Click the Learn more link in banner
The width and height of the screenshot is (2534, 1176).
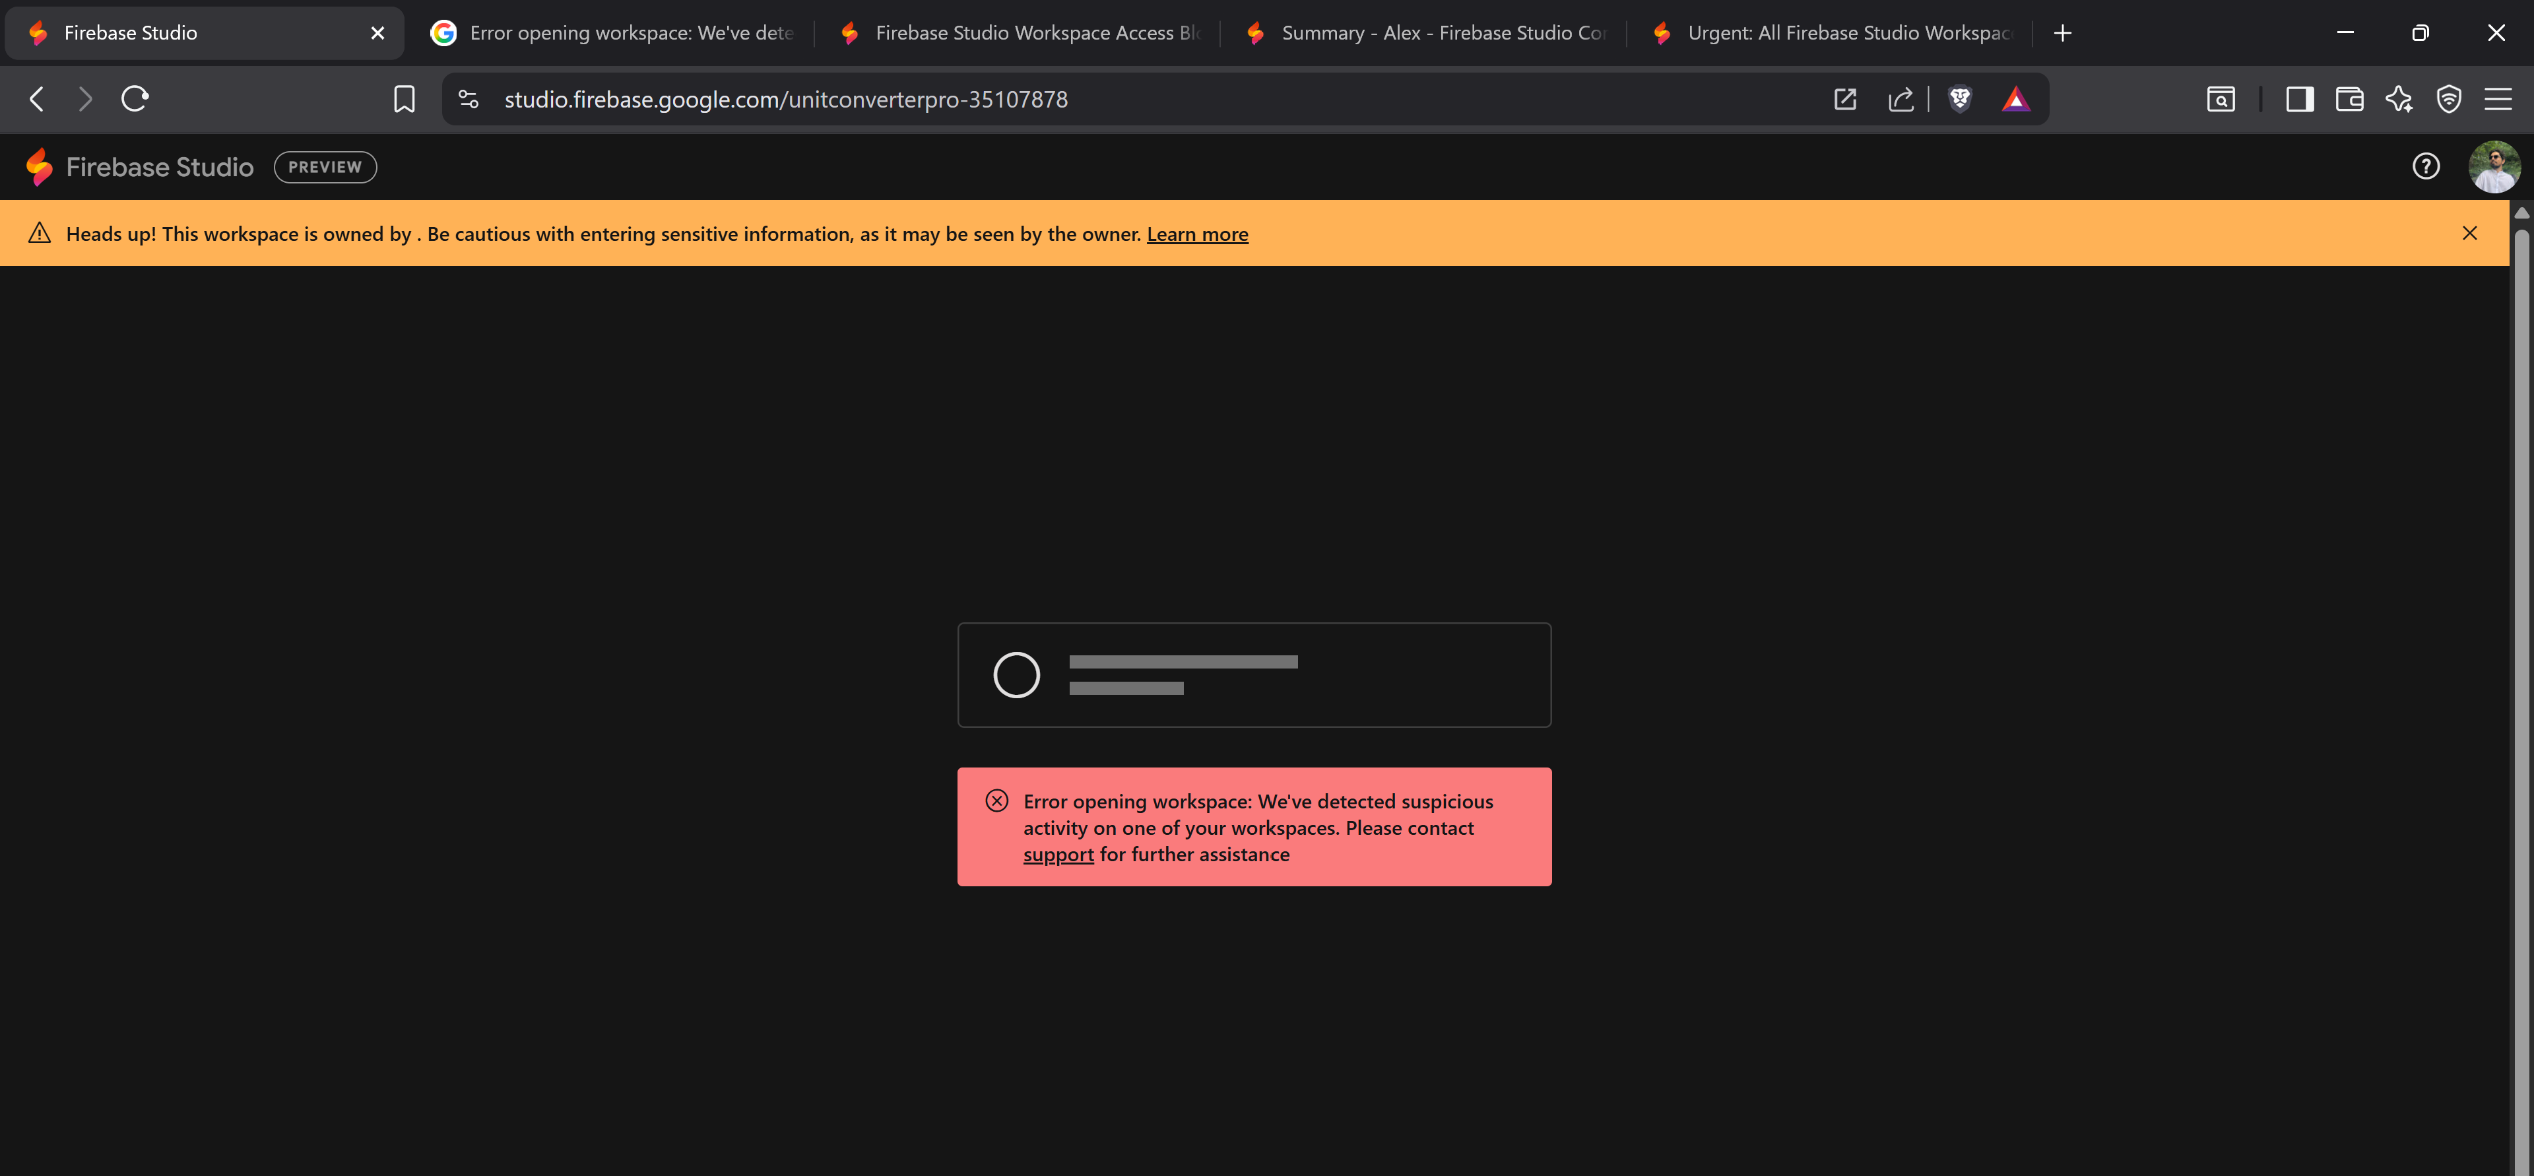click(1196, 234)
